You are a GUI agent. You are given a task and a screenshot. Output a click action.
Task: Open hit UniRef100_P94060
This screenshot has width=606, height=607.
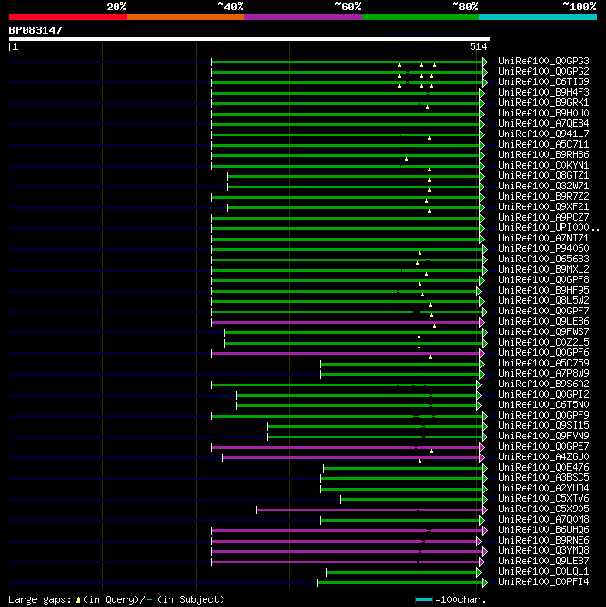[x=544, y=249]
